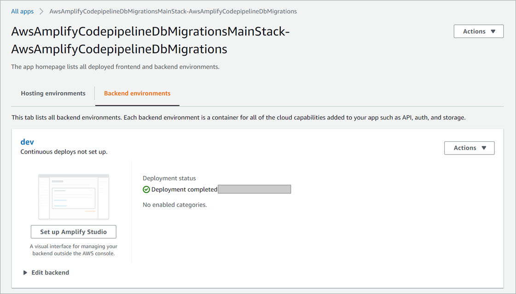Click the Continuous deploys not set up text
The height and width of the screenshot is (294, 516).
[64, 152]
